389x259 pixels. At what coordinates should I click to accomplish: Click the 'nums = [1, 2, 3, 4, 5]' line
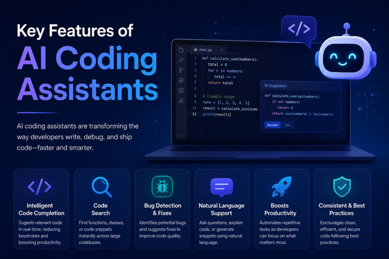(x=226, y=102)
